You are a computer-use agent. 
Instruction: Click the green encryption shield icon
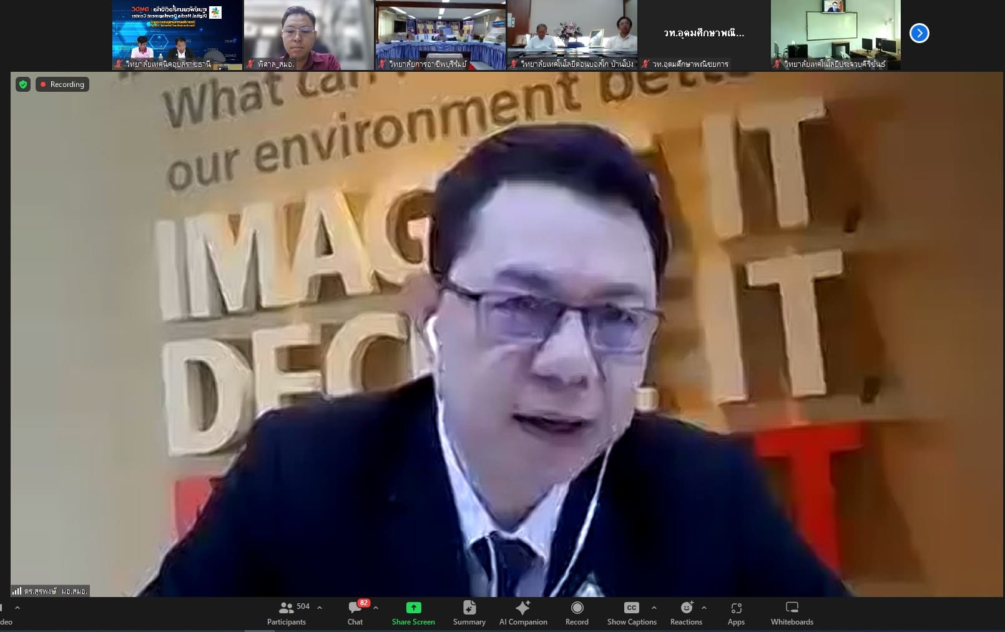pyautogui.click(x=23, y=84)
